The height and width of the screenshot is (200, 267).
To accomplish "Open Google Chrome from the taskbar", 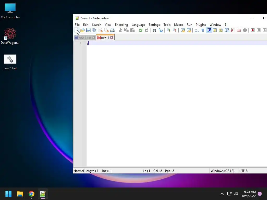I will pyautogui.click(x=32, y=194).
